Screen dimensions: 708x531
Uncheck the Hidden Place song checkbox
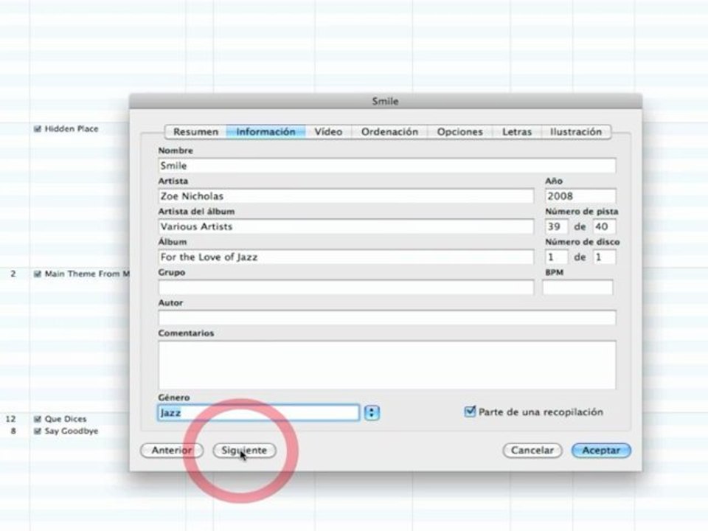[38, 129]
